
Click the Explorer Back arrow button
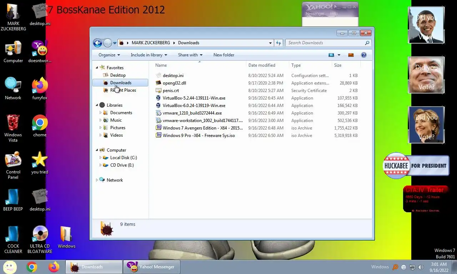point(97,43)
